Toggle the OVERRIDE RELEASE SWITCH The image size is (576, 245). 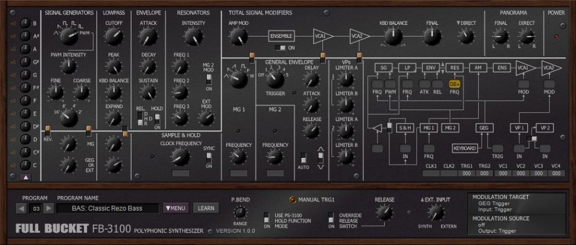(331, 218)
